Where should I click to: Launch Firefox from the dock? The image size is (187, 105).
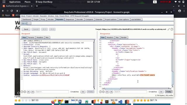53,102
